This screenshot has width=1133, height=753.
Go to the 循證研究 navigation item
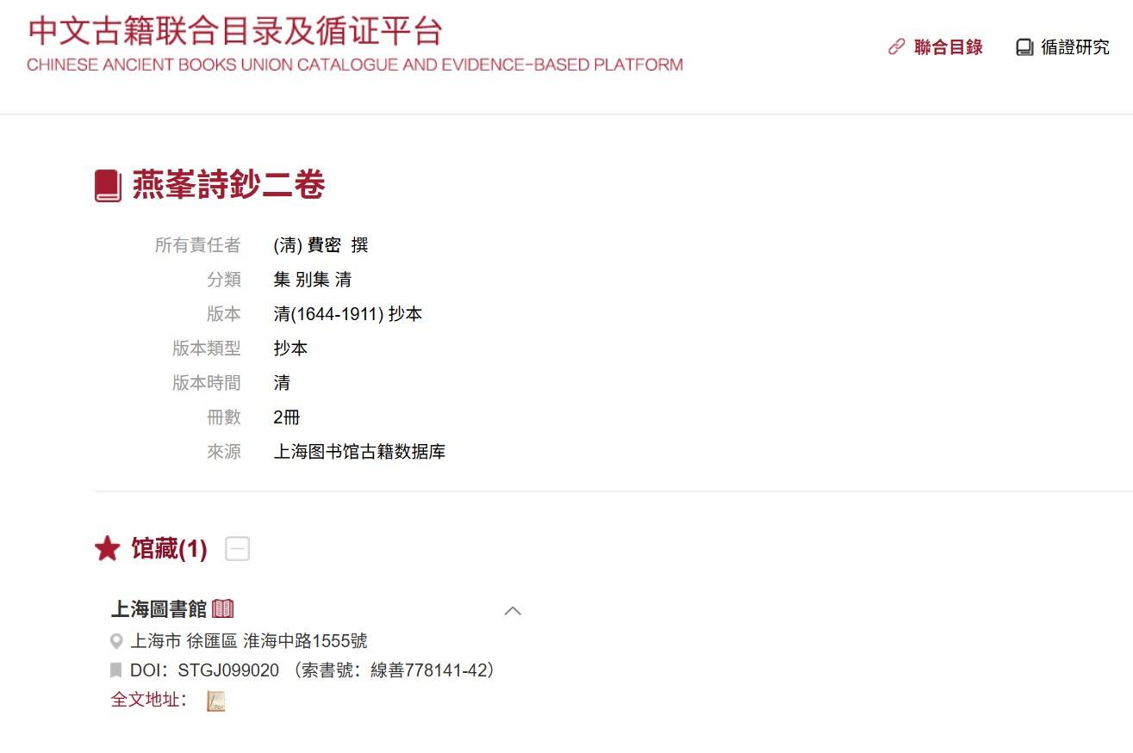tap(1074, 47)
